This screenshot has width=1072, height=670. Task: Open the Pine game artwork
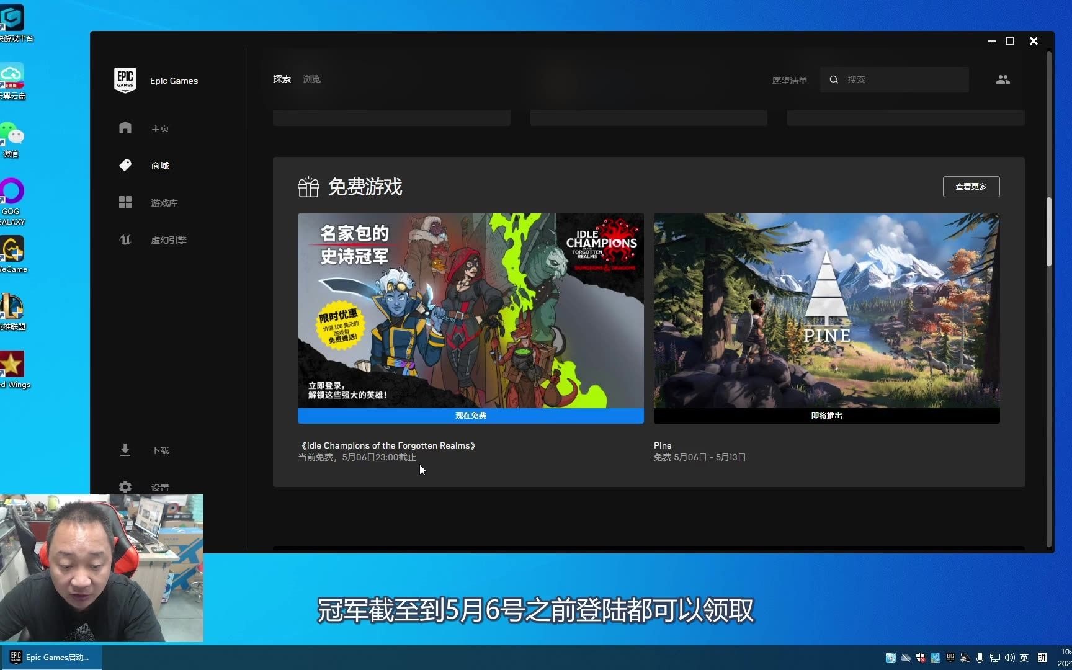tap(826, 310)
